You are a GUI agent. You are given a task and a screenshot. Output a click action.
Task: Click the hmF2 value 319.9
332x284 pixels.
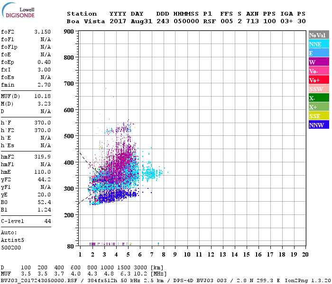[x=42, y=157]
